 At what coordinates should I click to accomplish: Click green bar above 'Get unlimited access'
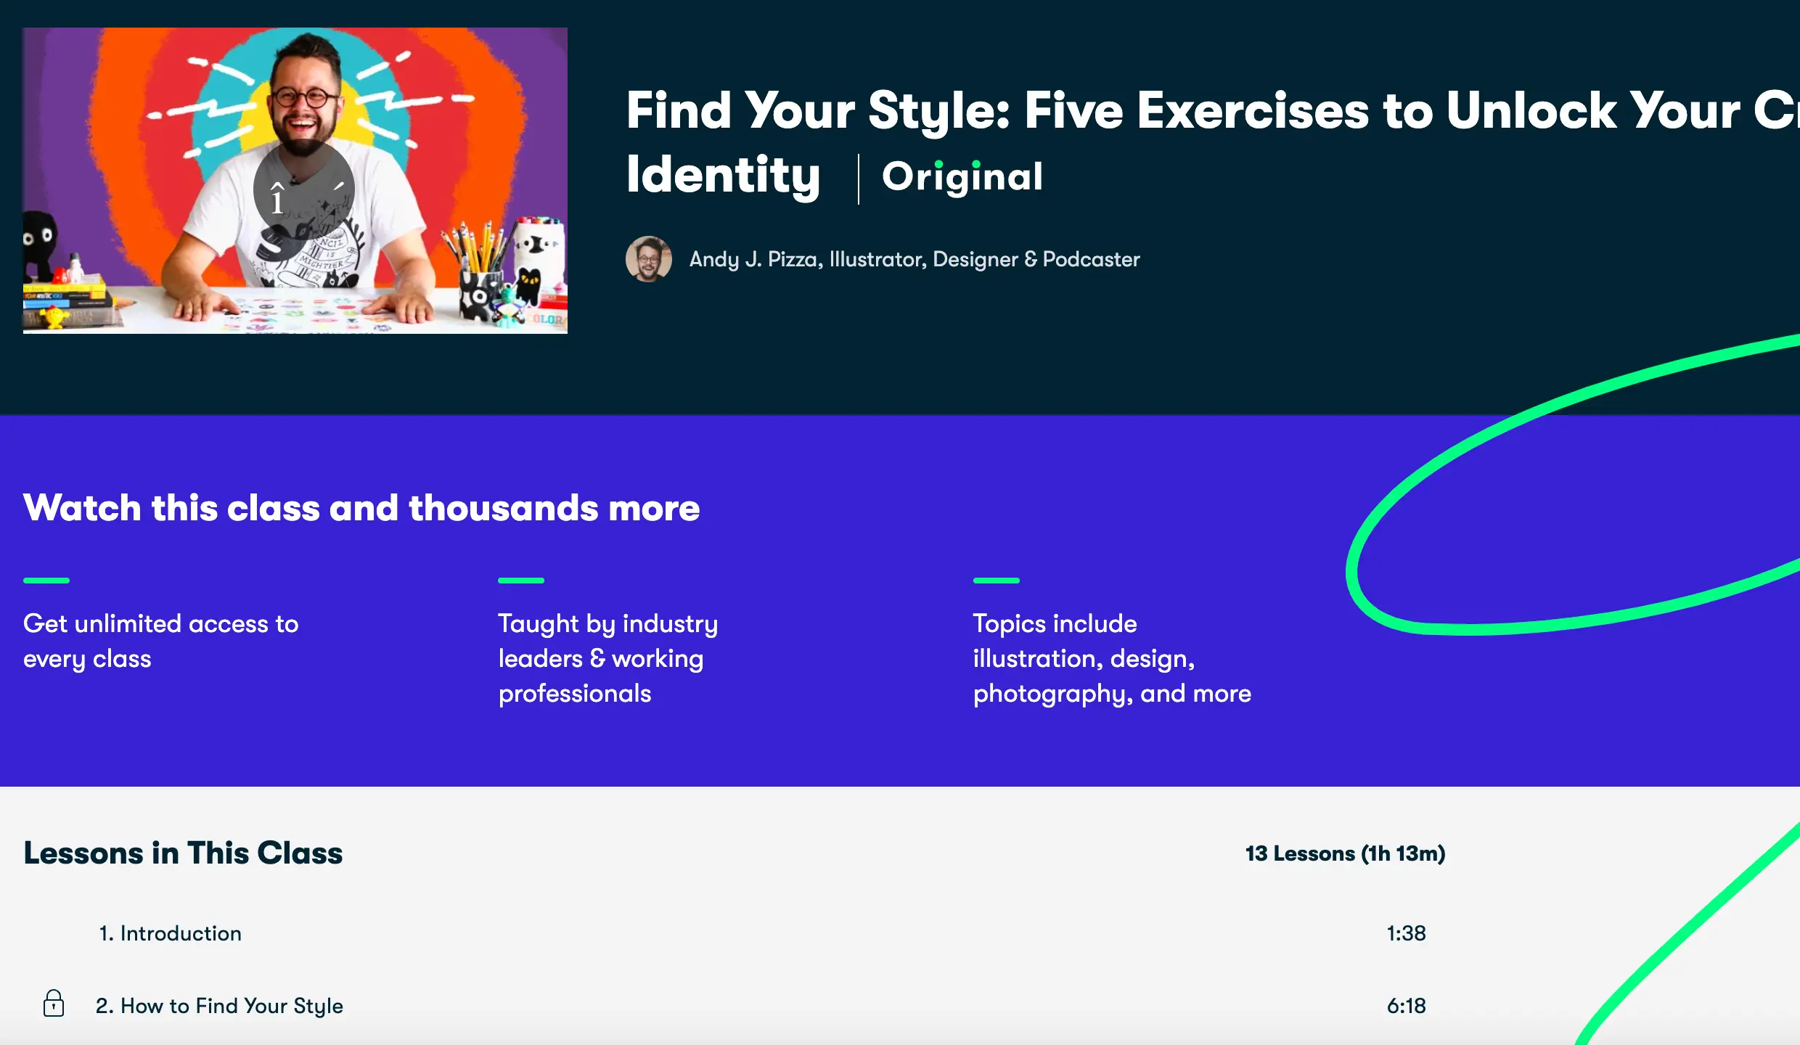tap(46, 581)
